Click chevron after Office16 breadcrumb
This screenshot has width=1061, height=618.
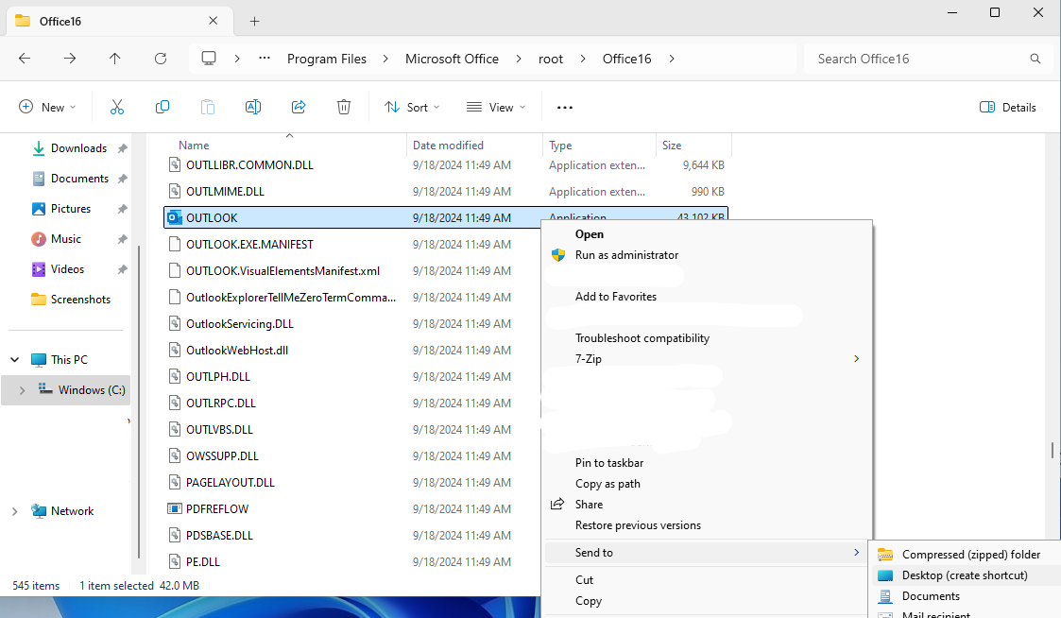[671, 59]
